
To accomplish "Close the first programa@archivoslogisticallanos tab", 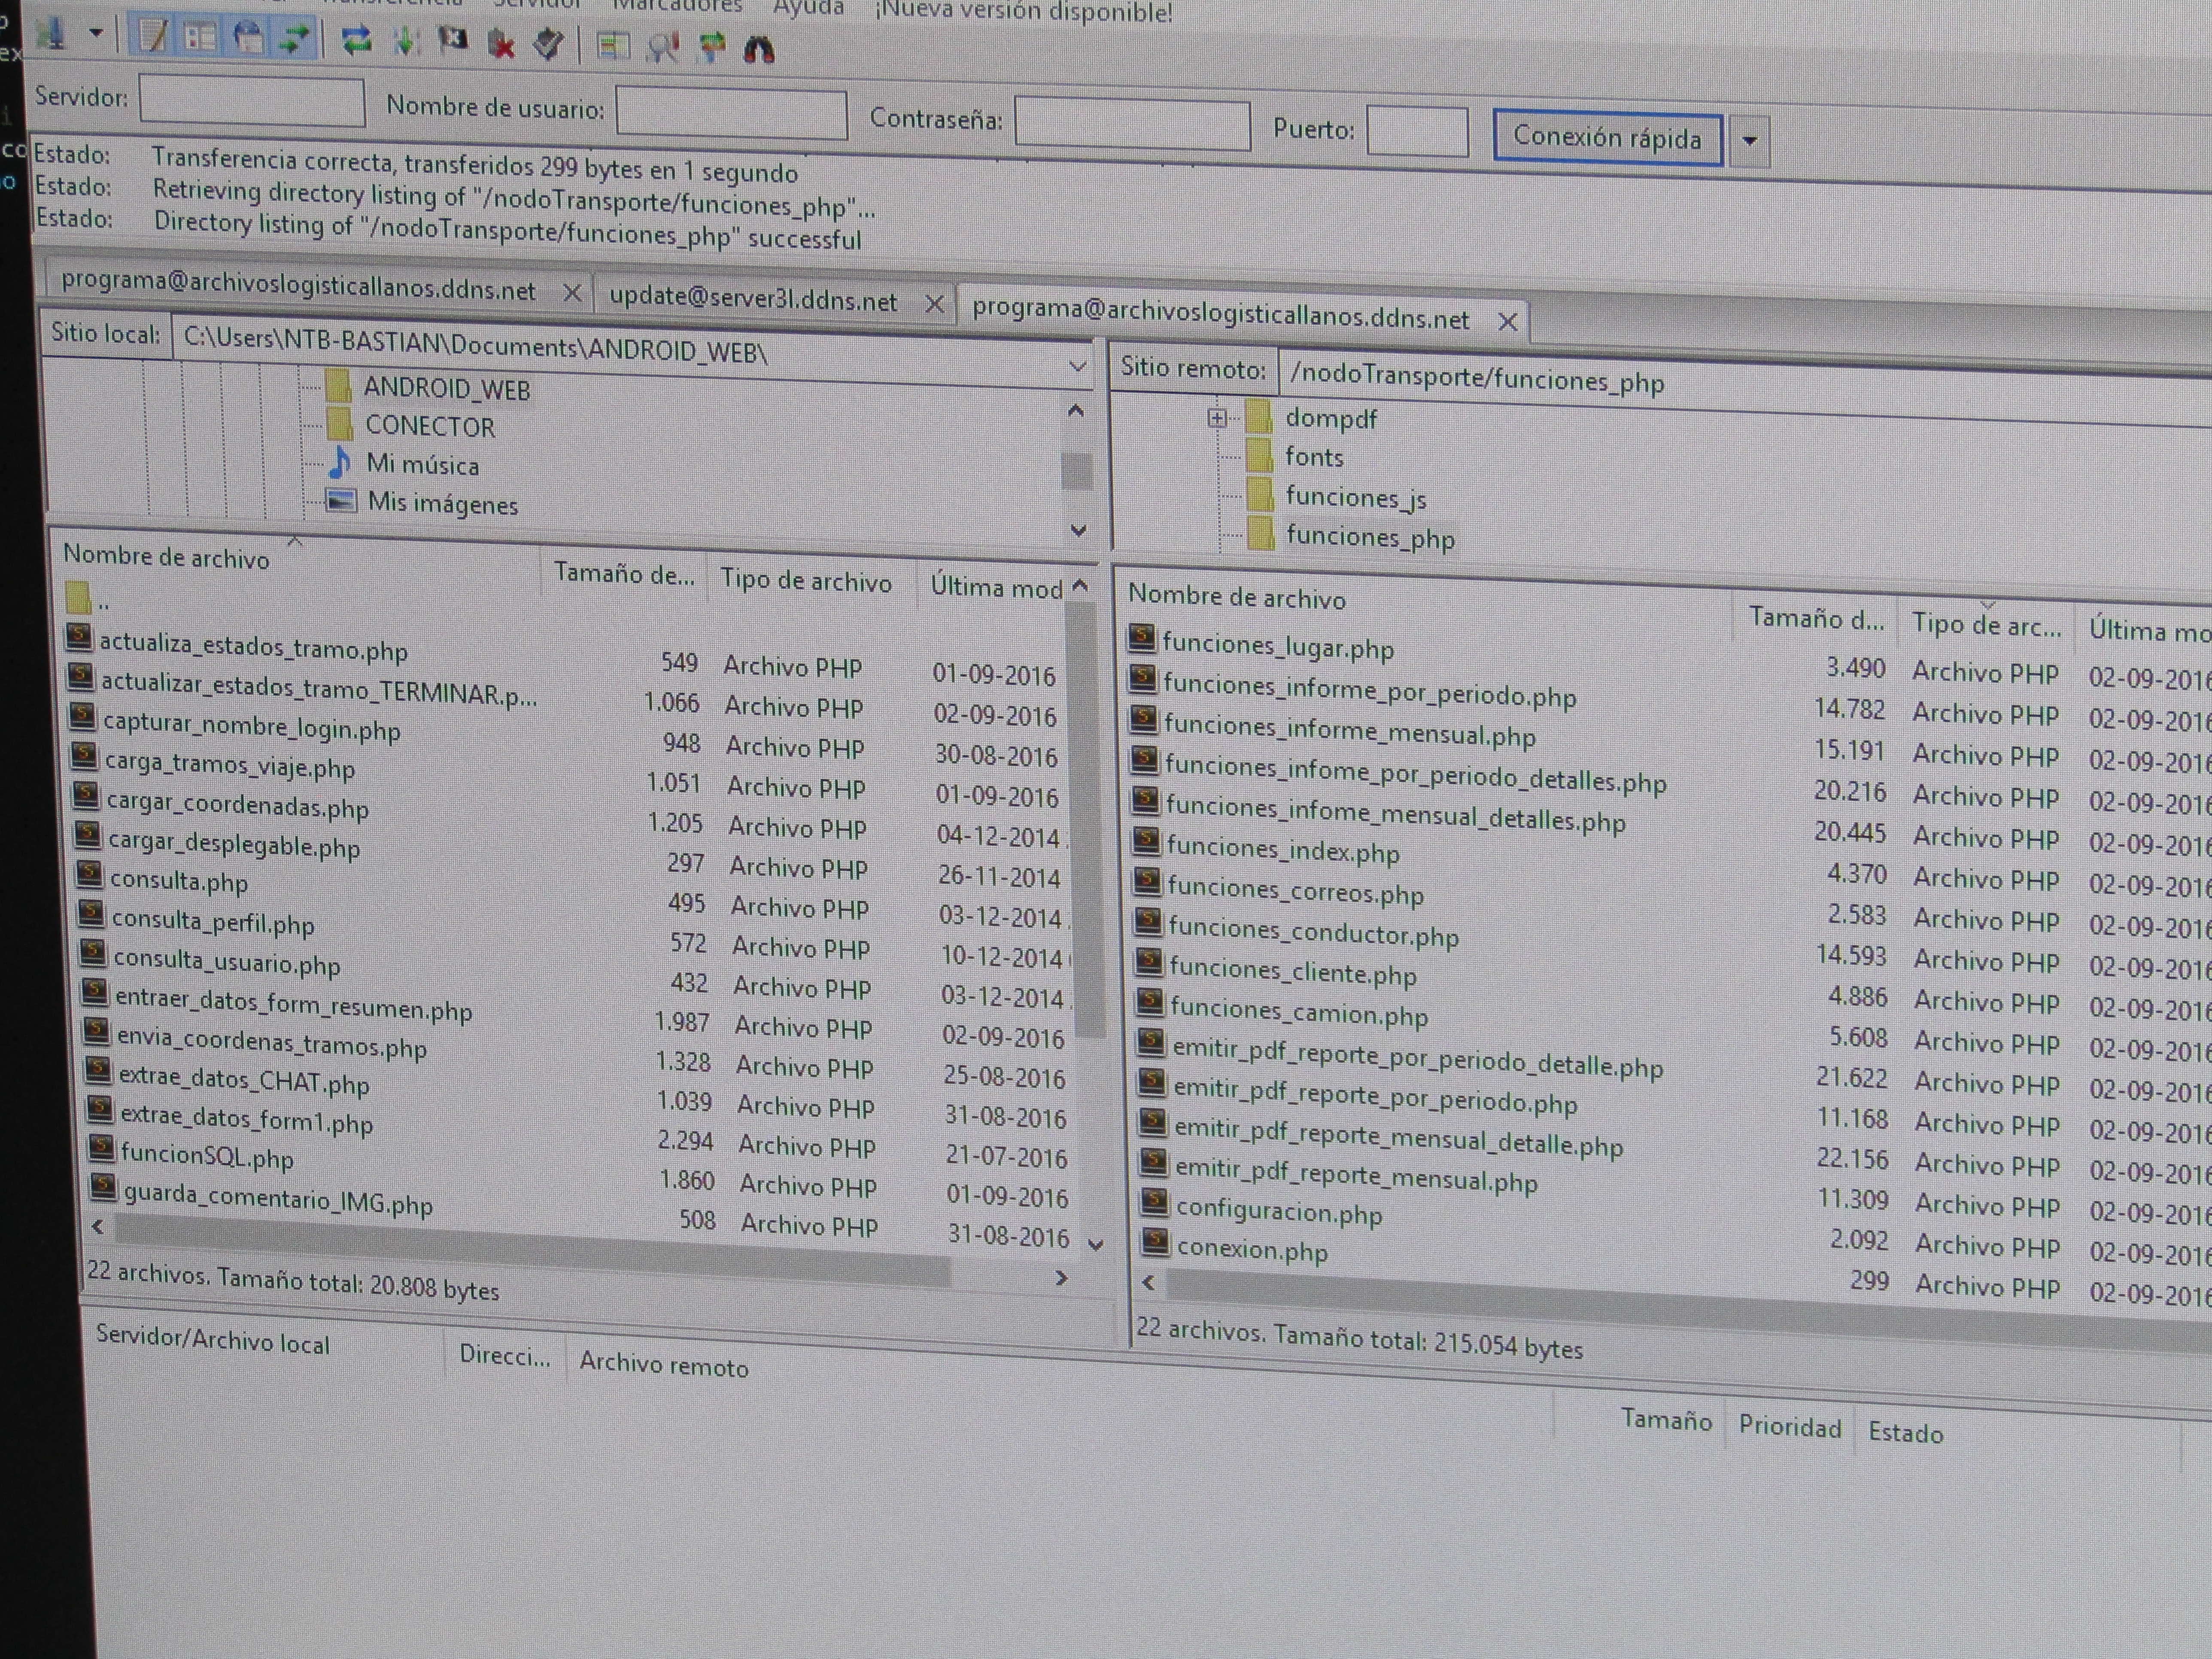I will point(572,293).
